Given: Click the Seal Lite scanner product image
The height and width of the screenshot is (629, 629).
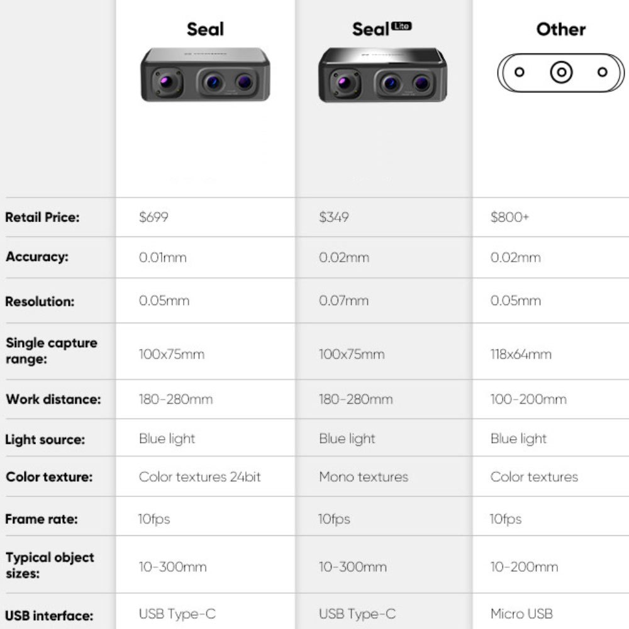Looking at the screenshot, I should pyautogui.click(x=382, y=75).
